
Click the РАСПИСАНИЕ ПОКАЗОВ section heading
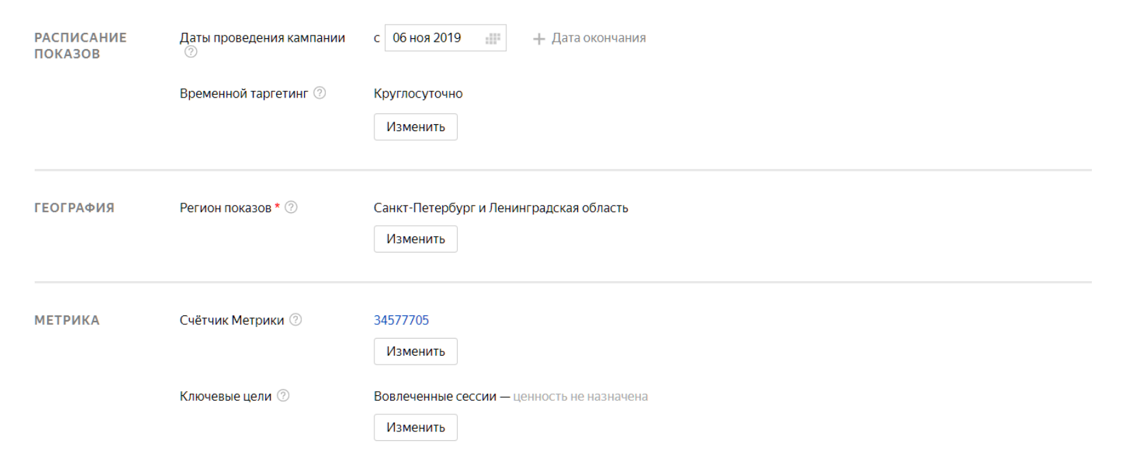[x=80, y=46]
